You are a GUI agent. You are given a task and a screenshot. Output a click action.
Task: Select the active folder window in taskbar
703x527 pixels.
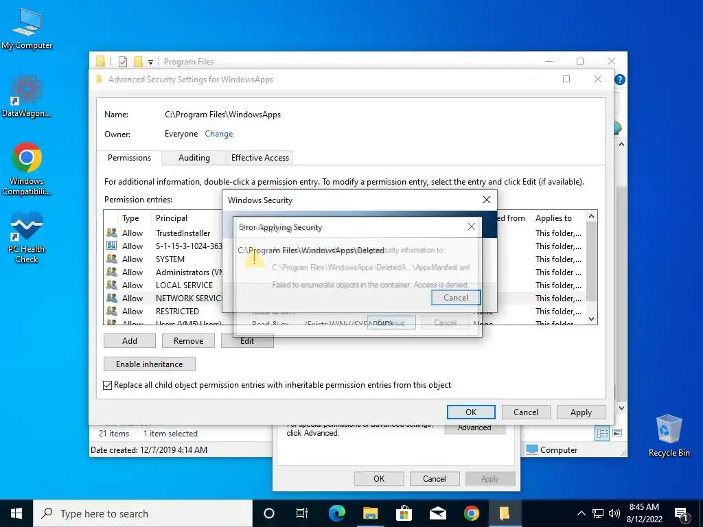point(505,513)
